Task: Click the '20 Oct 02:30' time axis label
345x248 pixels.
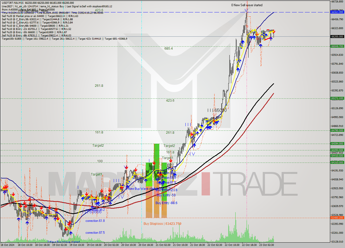Action: [111, 245]
